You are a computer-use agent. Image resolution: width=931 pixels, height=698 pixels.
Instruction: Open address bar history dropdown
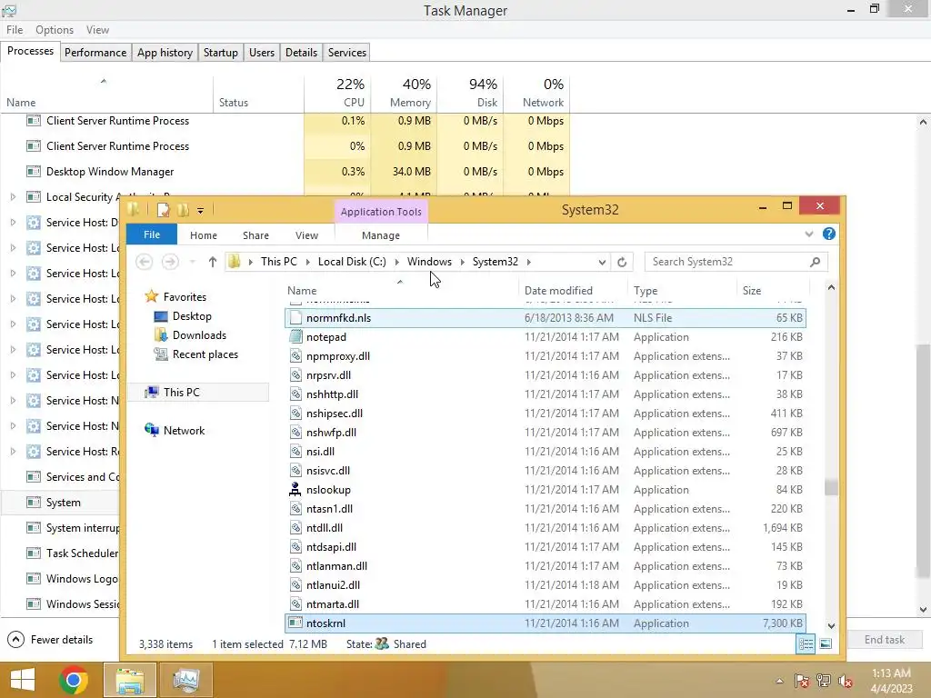tap(602, 262)
